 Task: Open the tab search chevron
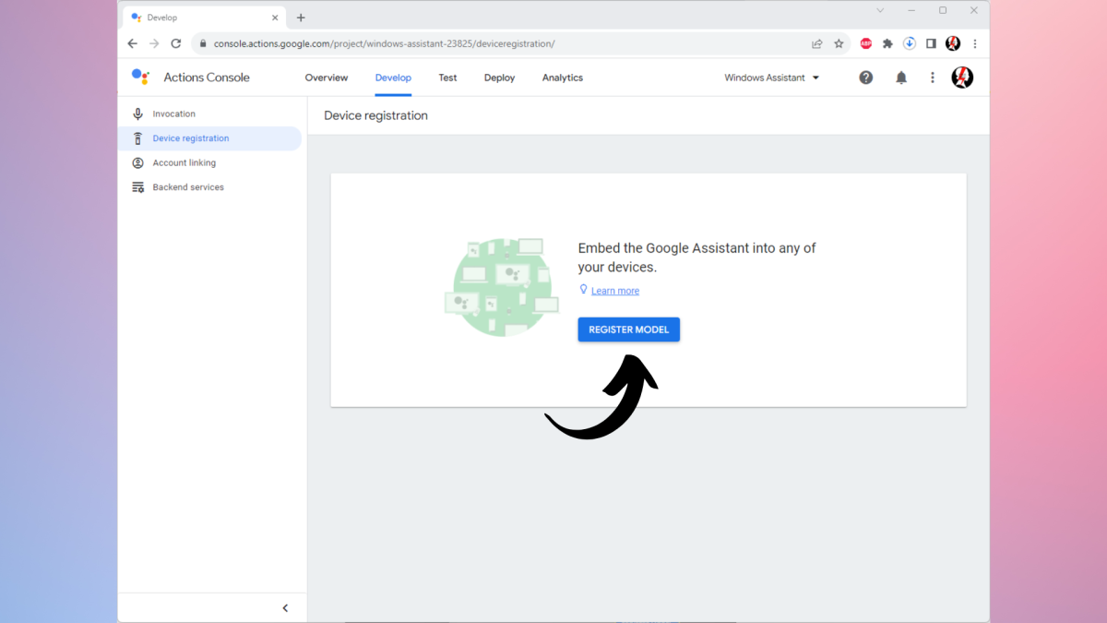click(x=880, y=10)
